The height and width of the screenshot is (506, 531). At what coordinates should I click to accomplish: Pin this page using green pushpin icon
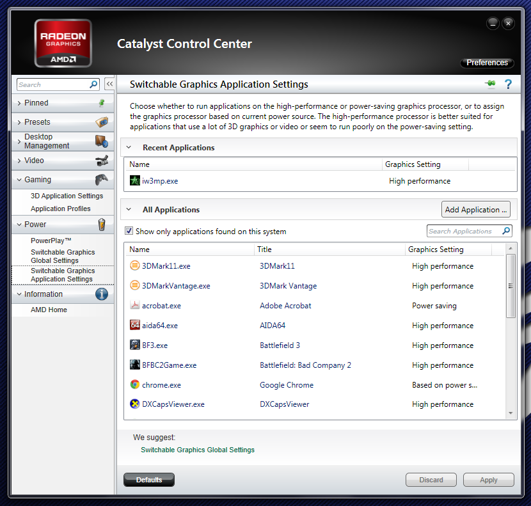point(489,83)
